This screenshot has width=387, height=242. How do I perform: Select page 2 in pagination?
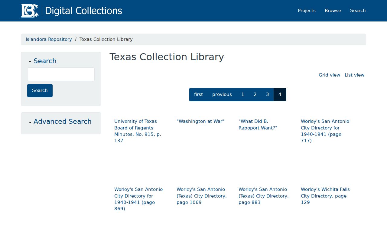(255, 95)
